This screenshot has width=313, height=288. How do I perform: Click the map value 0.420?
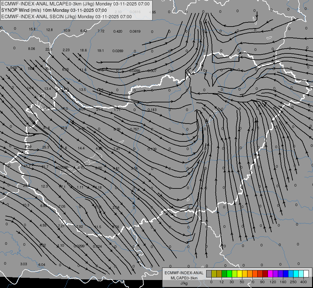click(x=118, y=31)
